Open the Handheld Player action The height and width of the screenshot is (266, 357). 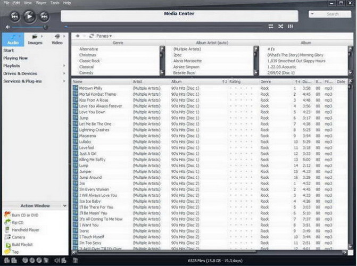pyautogui.click(x=22, y=230)
